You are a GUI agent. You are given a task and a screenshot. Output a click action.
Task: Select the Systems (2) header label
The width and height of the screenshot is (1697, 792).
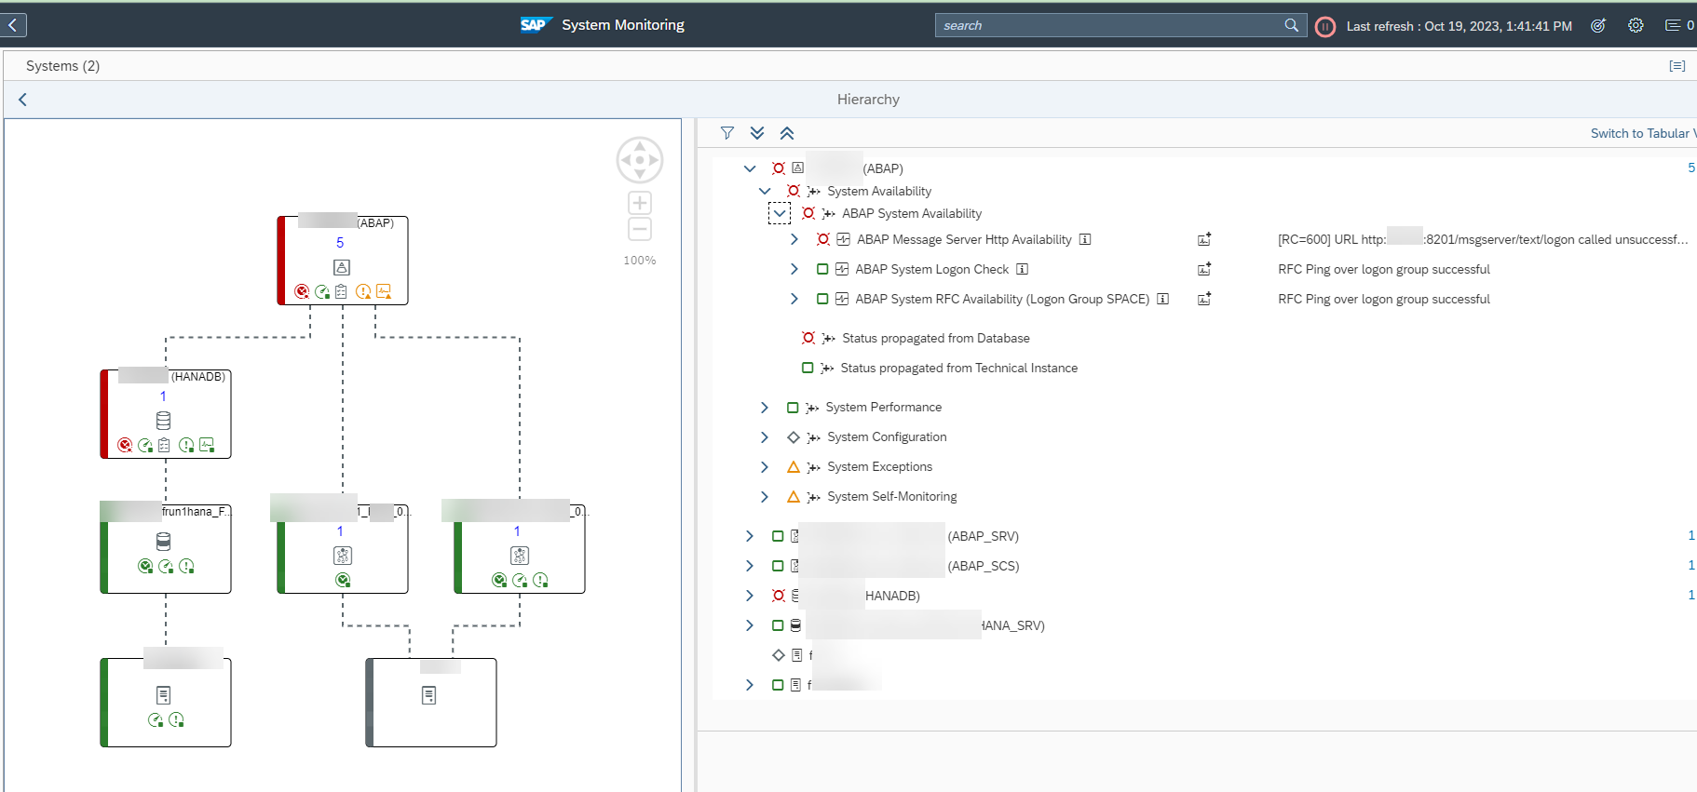(62, 65)
